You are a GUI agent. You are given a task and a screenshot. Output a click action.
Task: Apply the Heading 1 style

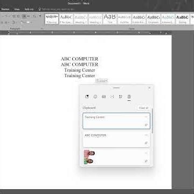point(81,19)
